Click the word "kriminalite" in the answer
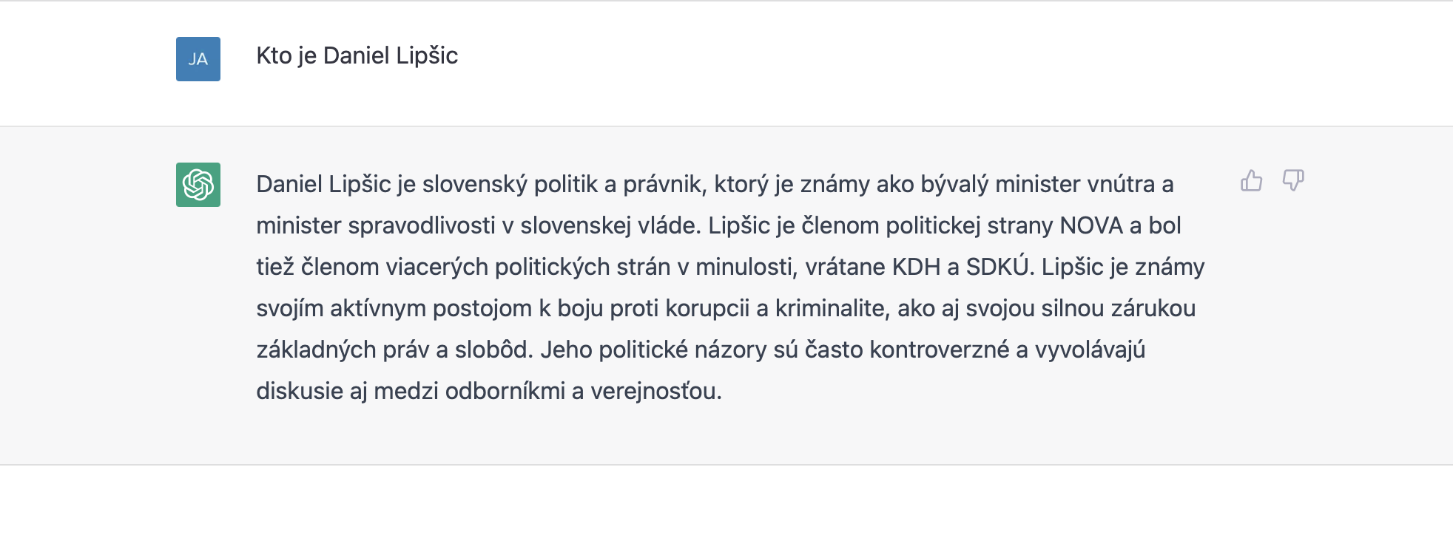This screenshot has width=1453, height=535. 830,308
